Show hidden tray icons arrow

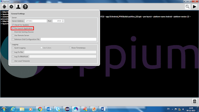172,109
